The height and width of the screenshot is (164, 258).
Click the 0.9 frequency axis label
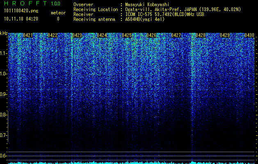3,94
